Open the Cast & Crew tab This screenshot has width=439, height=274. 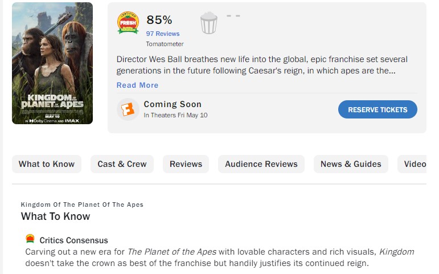[x=122, y=164]
